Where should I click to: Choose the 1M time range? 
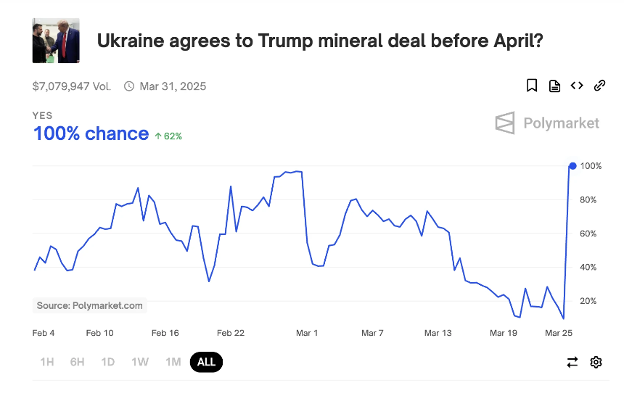tap(173, 362)
